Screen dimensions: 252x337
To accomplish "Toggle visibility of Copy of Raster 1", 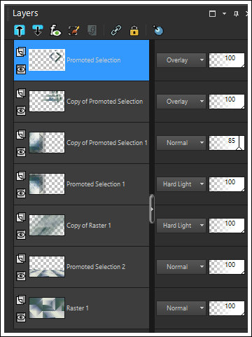I will pyautogui.click(x=21, y=235).
